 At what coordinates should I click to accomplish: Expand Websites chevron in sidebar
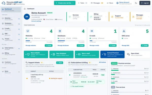11,18
